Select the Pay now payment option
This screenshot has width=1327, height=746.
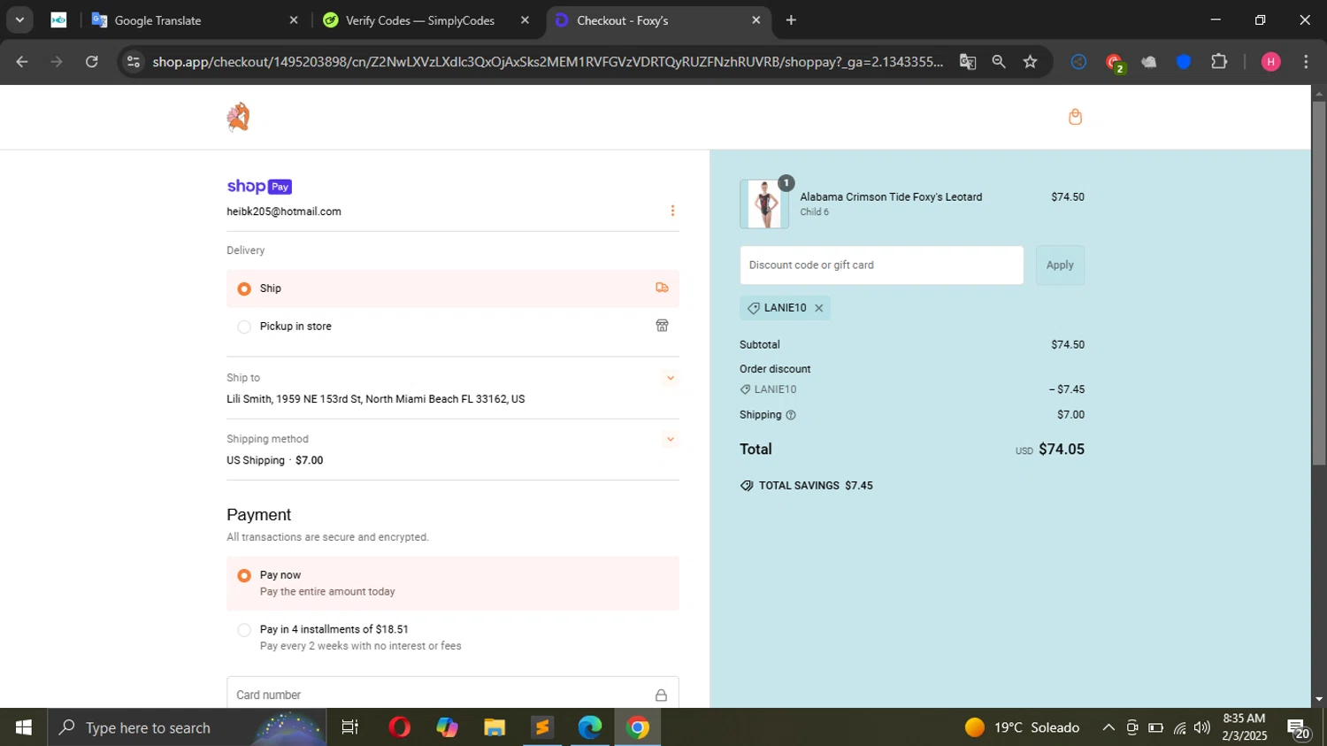pyautogui.click(x=453, y=583)
